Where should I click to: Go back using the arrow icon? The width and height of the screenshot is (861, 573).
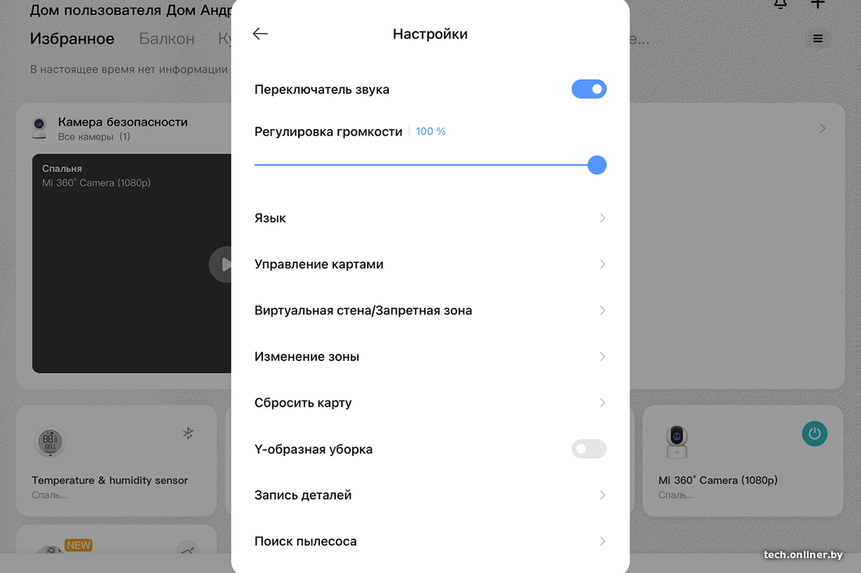(x=261, y=34)
